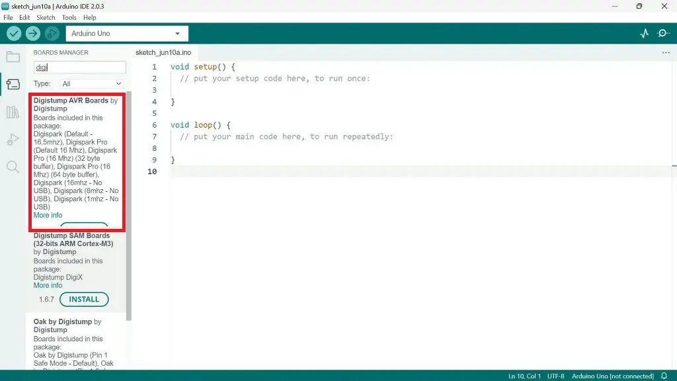Click the Ln 10, Col 1 status indicator
Screen dimensions: 677x381
pyautogui.click(x=524, y=376)
